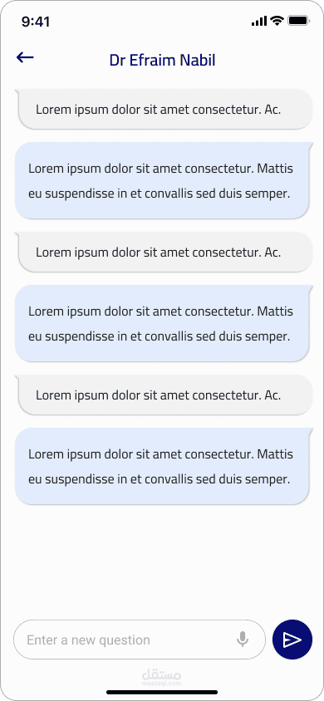Tap the Wi-Fi icon in the status bar
The image size is (324, 701).
pos(277,21)
